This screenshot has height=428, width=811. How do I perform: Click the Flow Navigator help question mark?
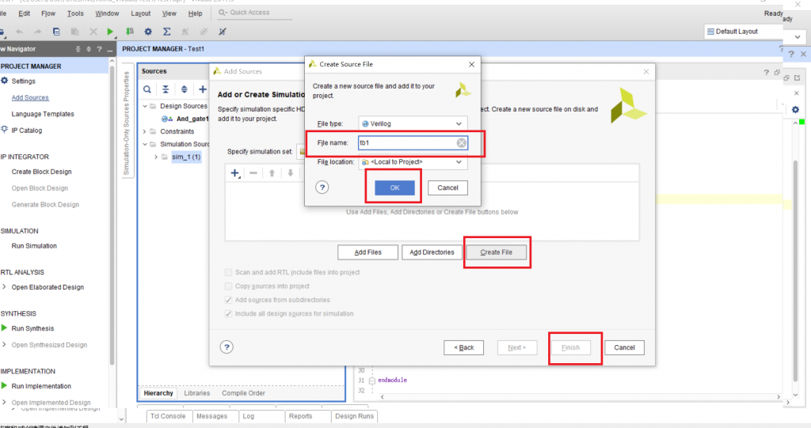click(x=99, y=49)
